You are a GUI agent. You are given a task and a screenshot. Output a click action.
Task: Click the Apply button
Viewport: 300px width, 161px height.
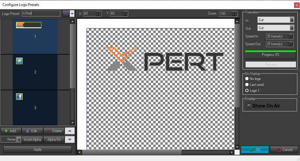pyautogui.click(x=37, y=149)
